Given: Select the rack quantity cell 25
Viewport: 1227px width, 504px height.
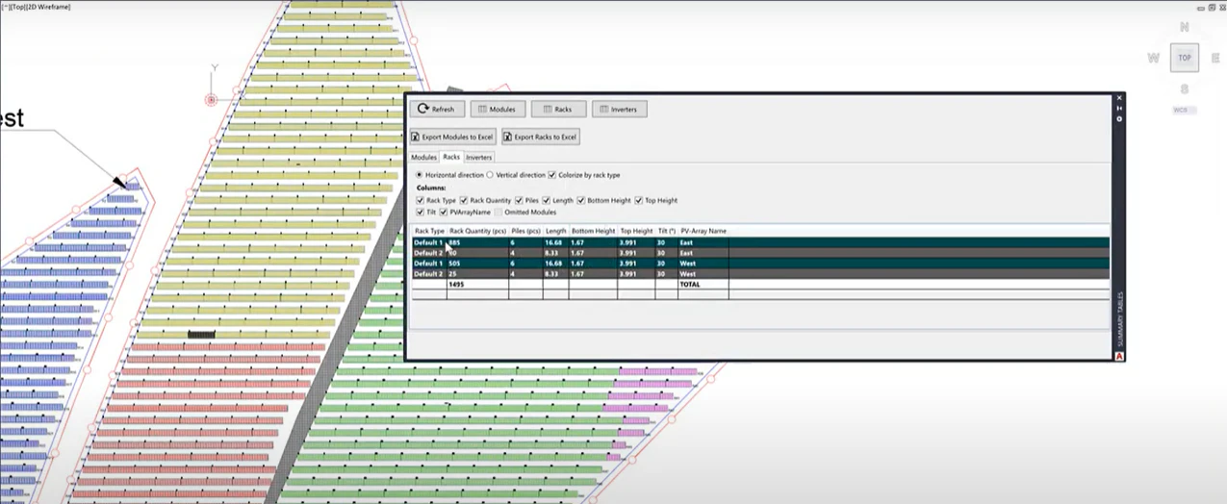Looking at the screenshot, I should click(478, 274).
